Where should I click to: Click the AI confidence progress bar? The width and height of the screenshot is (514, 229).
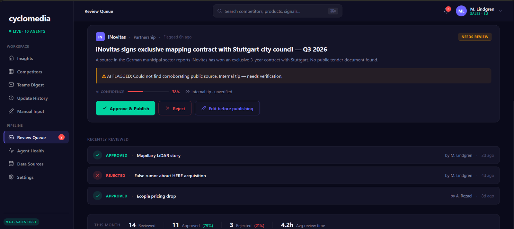(148, 92)
